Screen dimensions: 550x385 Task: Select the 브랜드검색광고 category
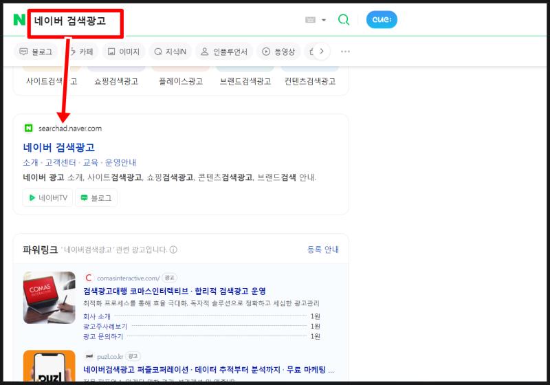coord(245,81)
